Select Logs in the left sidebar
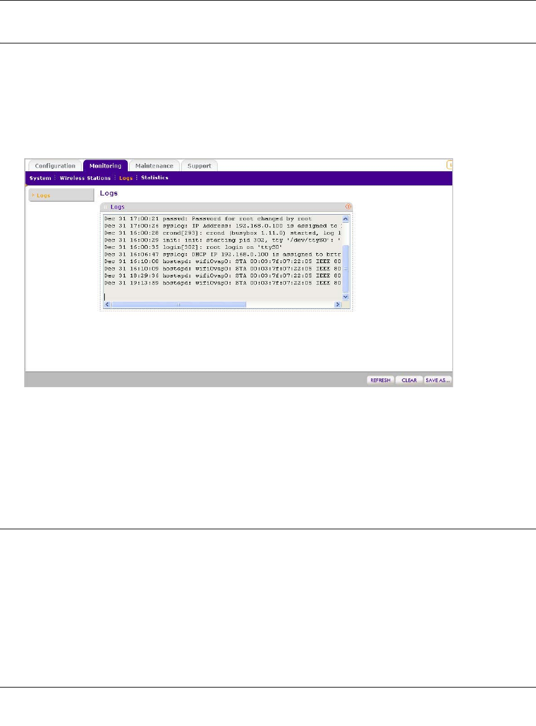The height and width of the screenshot is (726, 536). point(61,195)
